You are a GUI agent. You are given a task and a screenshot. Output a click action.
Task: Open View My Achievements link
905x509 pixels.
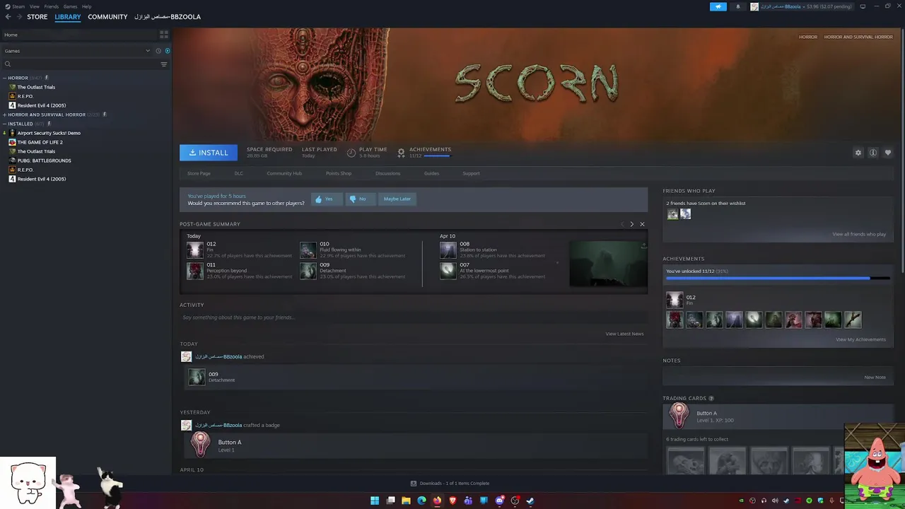point(860,339)
